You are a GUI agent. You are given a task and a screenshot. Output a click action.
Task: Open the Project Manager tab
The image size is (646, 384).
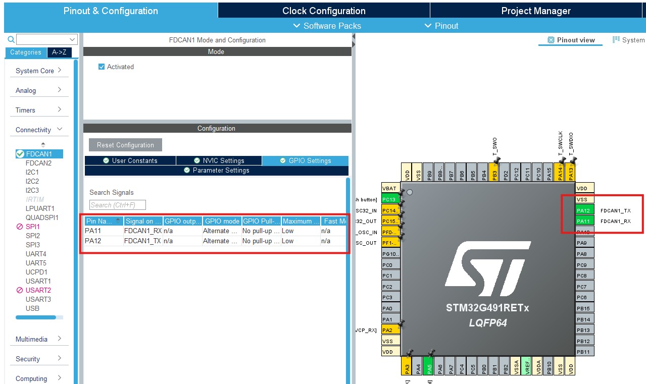point(536,10)
